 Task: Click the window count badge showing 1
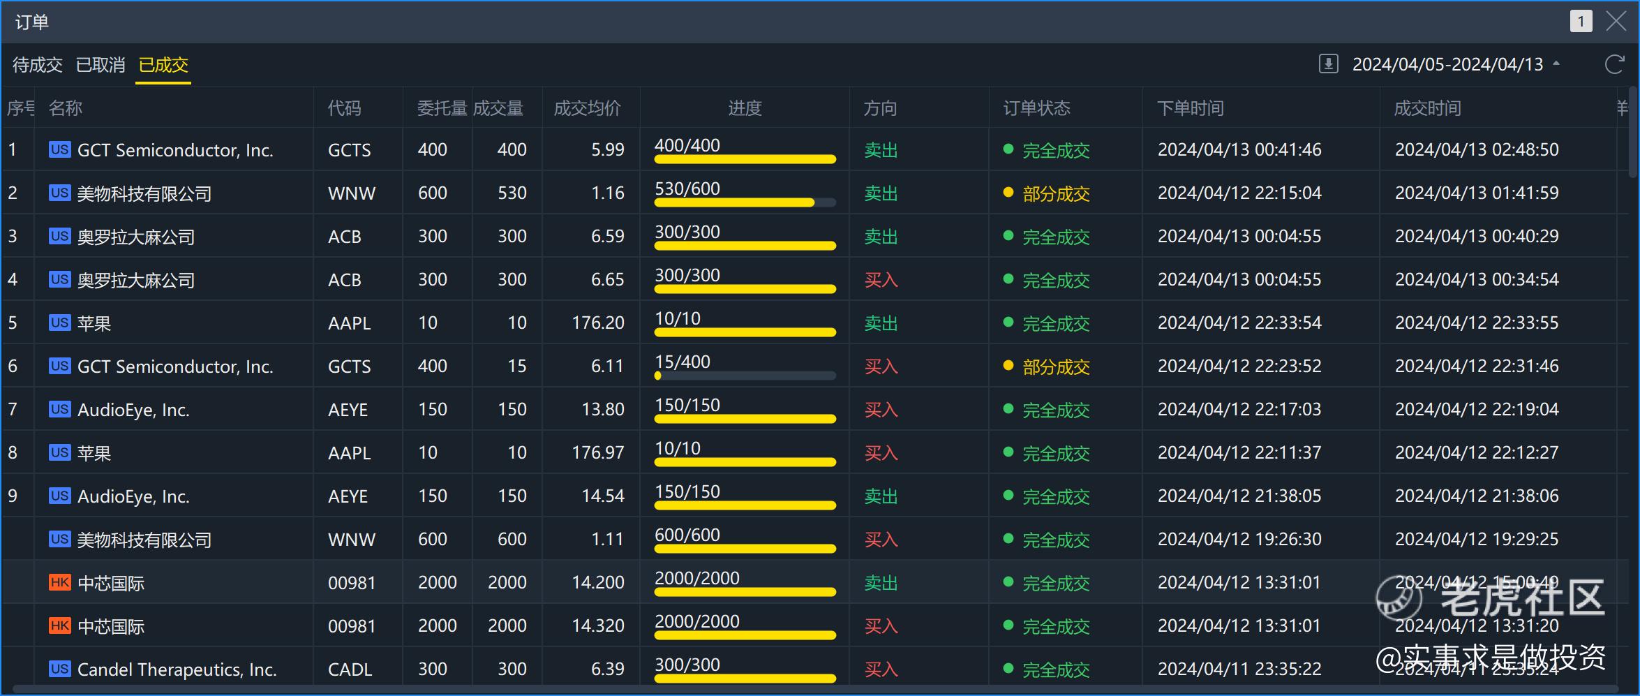(x=1581, y=21)
